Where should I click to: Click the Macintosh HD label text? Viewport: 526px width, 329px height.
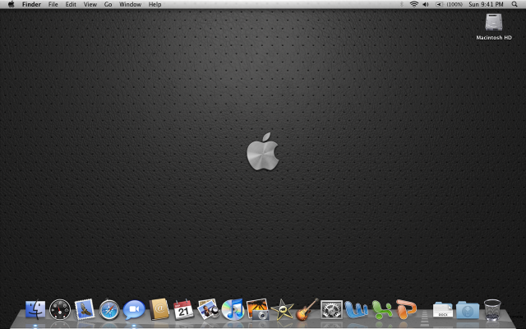[x=494, y=38]
